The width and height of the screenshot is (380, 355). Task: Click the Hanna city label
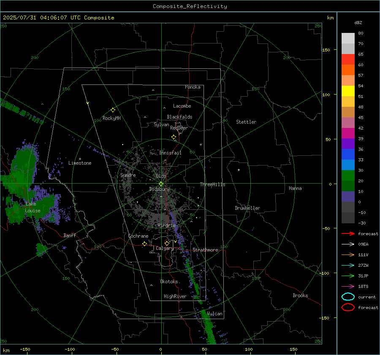(295, 188)
